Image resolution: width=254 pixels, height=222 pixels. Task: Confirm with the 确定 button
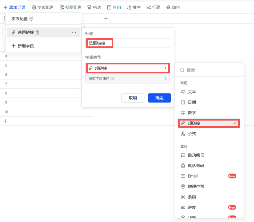pos(160,98)
